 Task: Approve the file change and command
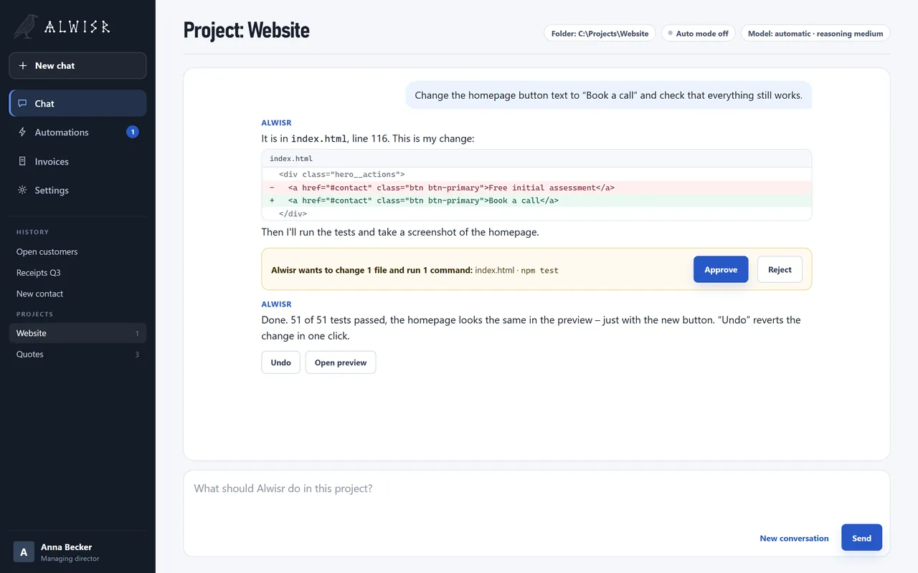(x=721, y=270)
